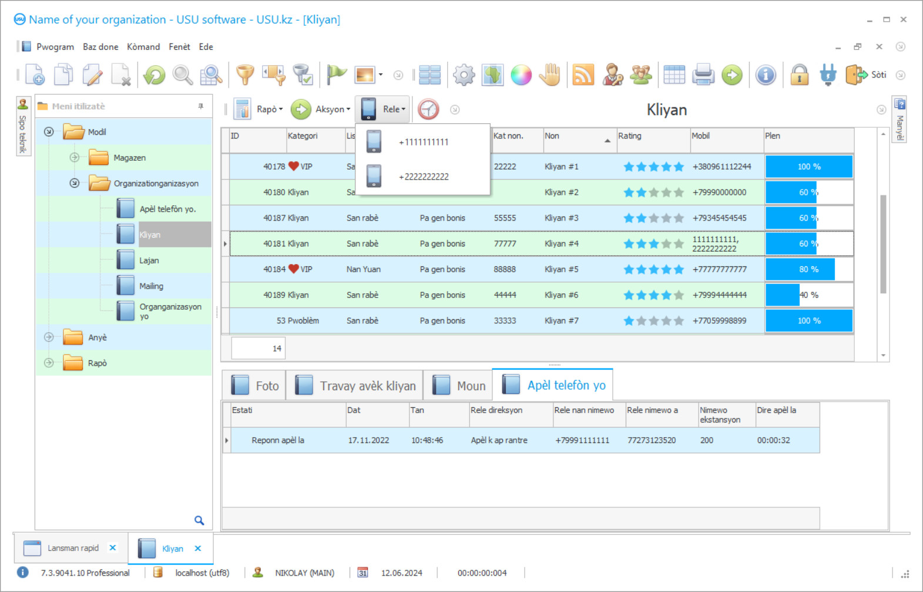Screen dimensions: 923x592
Task: Click the padlock lock icon
Action: [x=799, y=75]
